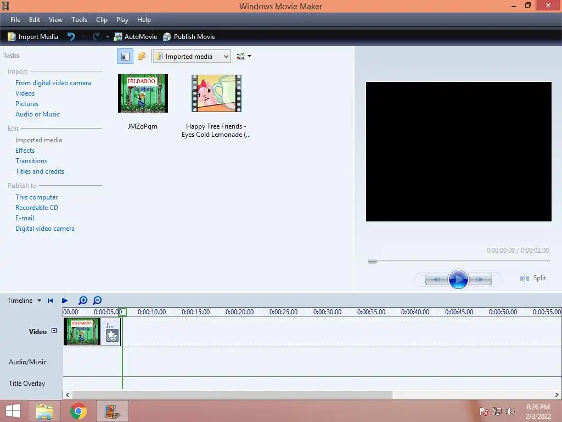The image size is (562, 422).
Task: Undo the last action with the blue arrow
Action: pos(71,37)
